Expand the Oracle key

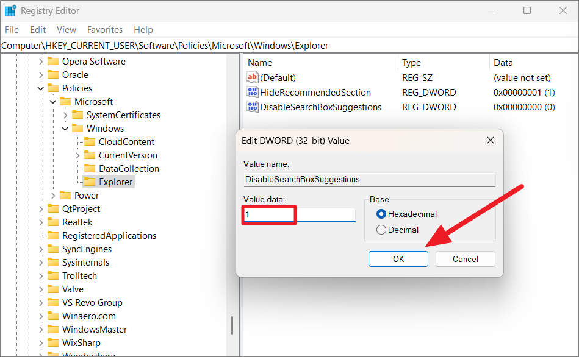pos(41,75)
